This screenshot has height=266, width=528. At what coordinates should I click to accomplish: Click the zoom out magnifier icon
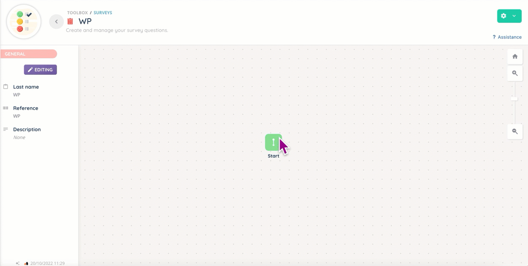[514, 132]
